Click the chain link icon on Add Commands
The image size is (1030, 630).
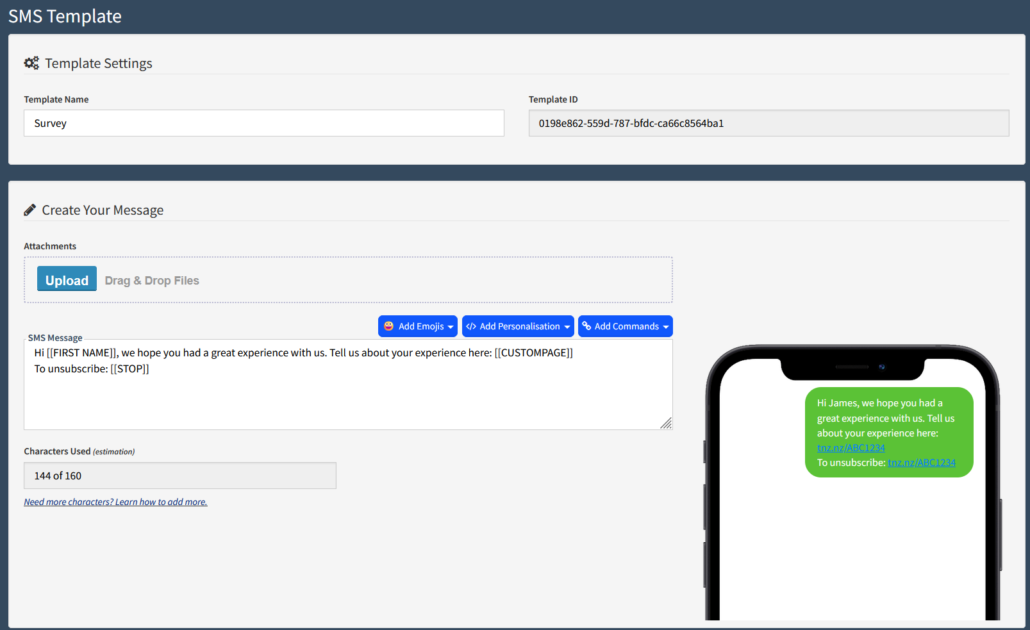pos(588,326)
